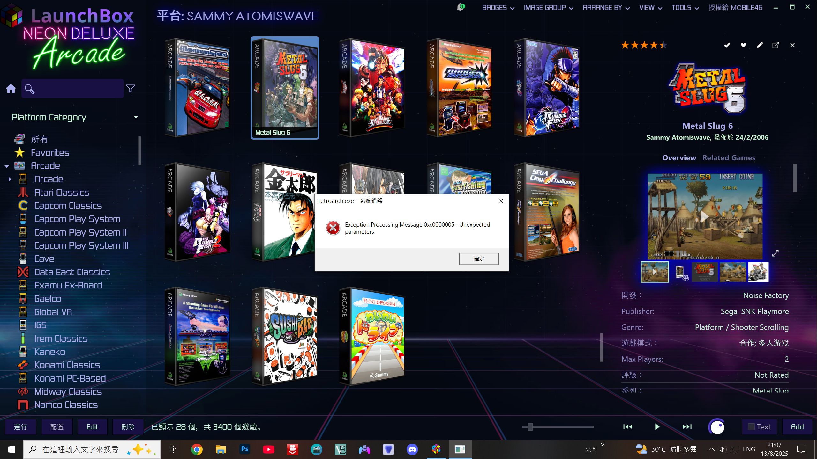Click 授權給 MOBILE46 license menu

pyautogui.click(x=735, y=8)
